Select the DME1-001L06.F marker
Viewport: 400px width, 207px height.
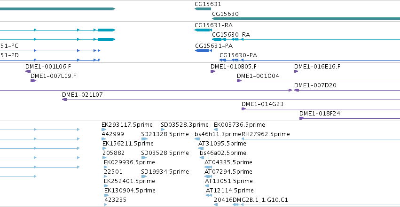coord(28,71)
